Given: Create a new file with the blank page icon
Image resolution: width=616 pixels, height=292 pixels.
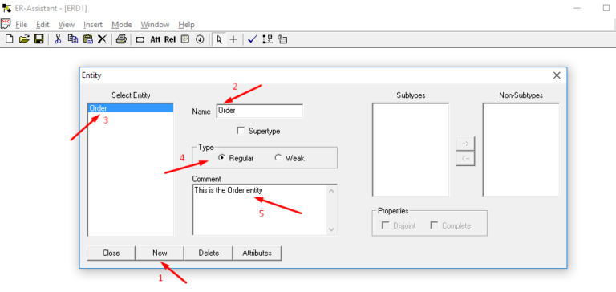Looking at the screenshot, I should click(9, 39).
